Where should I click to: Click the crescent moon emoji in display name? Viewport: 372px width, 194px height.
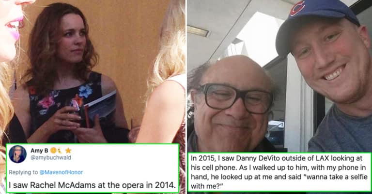[x=60, y=151]
